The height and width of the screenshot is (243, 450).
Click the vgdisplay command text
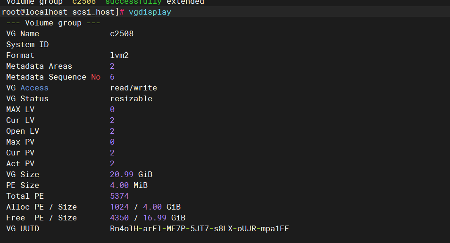(x=150, y=12)
